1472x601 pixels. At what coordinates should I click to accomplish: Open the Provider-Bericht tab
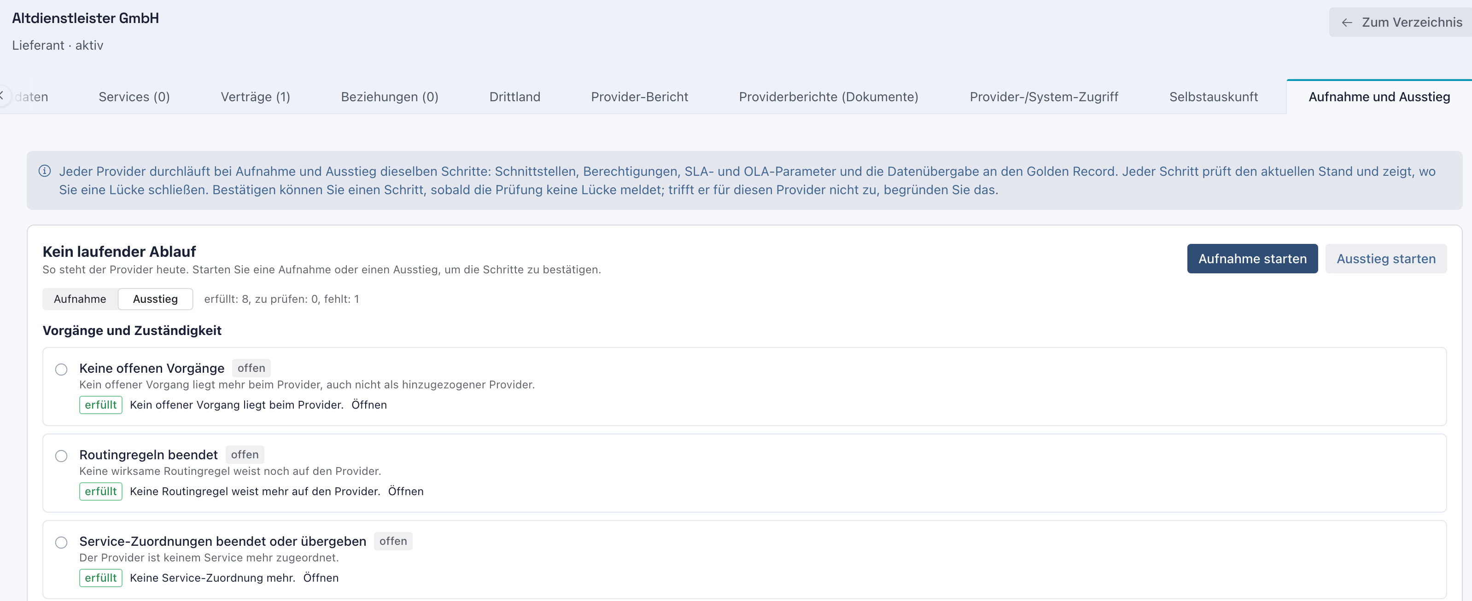(639, 97)
